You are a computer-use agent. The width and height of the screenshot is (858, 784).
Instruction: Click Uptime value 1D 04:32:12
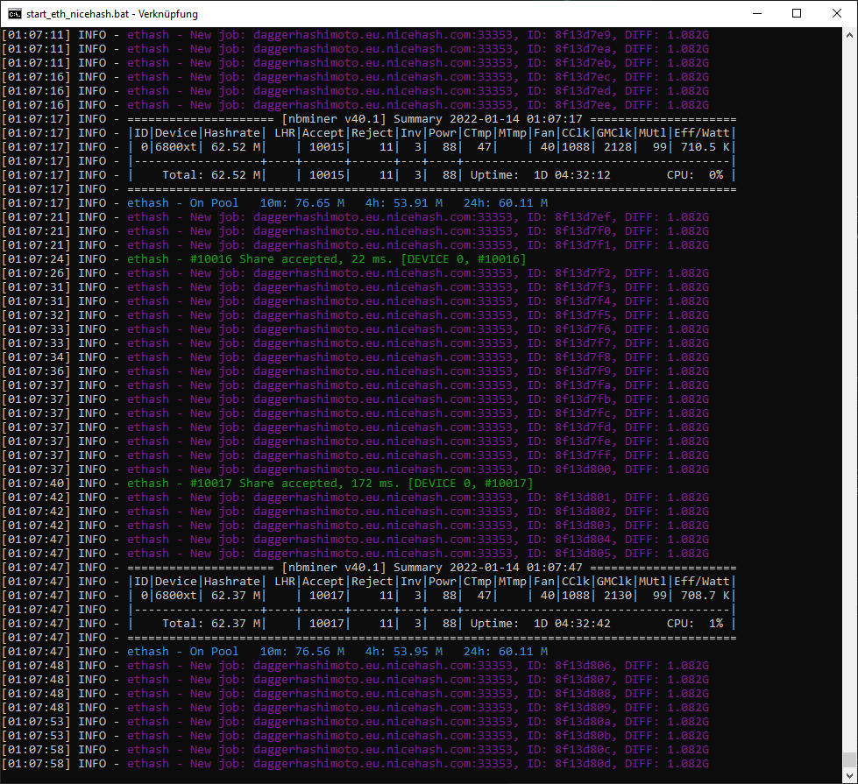click(x=571, y=174)
